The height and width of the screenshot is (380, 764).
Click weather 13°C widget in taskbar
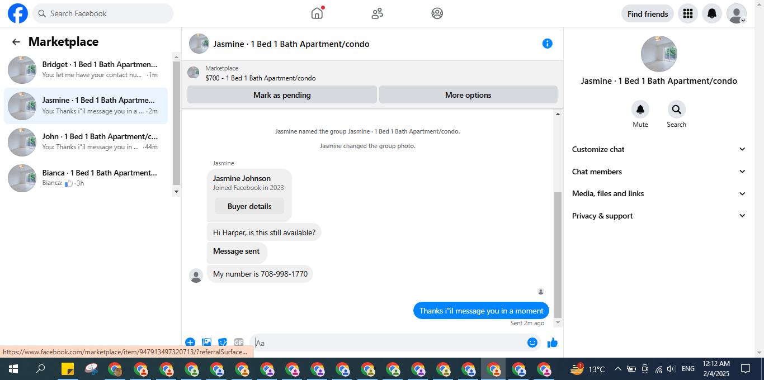point(587,369)
